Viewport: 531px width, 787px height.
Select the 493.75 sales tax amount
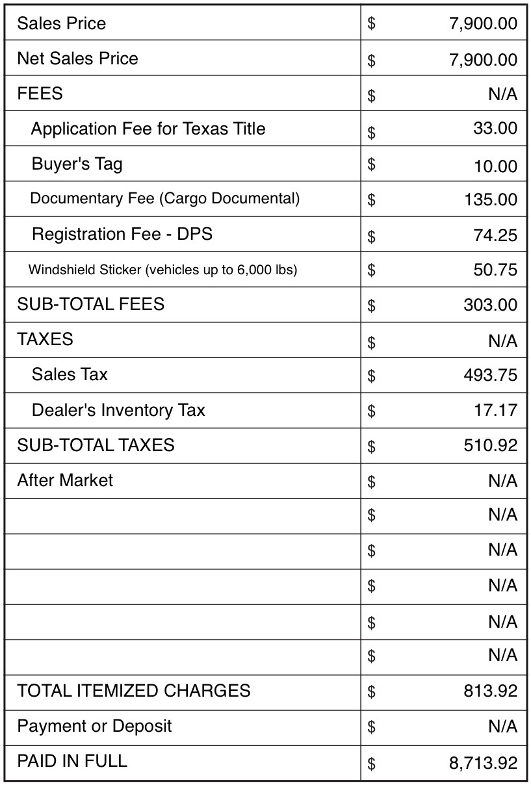491,375
